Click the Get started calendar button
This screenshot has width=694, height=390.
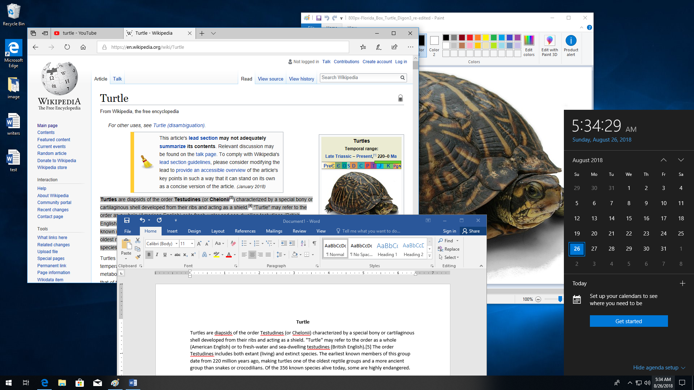[x=629, y=321]
